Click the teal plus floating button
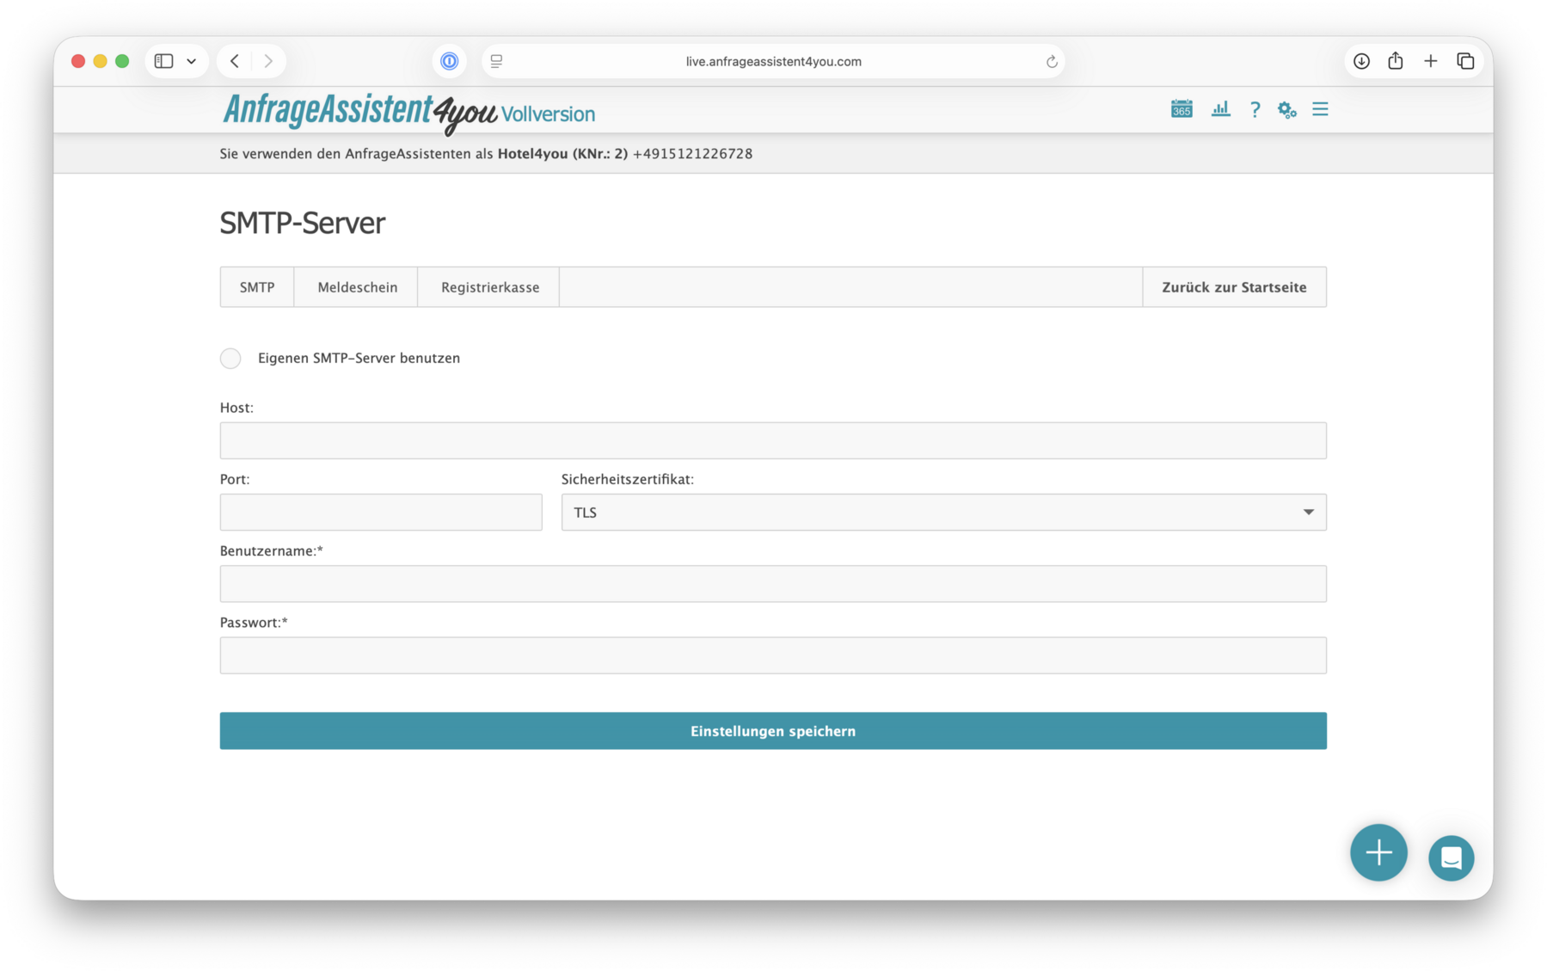This screenshot has height=971, width=1547. [x=1378, y=852]
